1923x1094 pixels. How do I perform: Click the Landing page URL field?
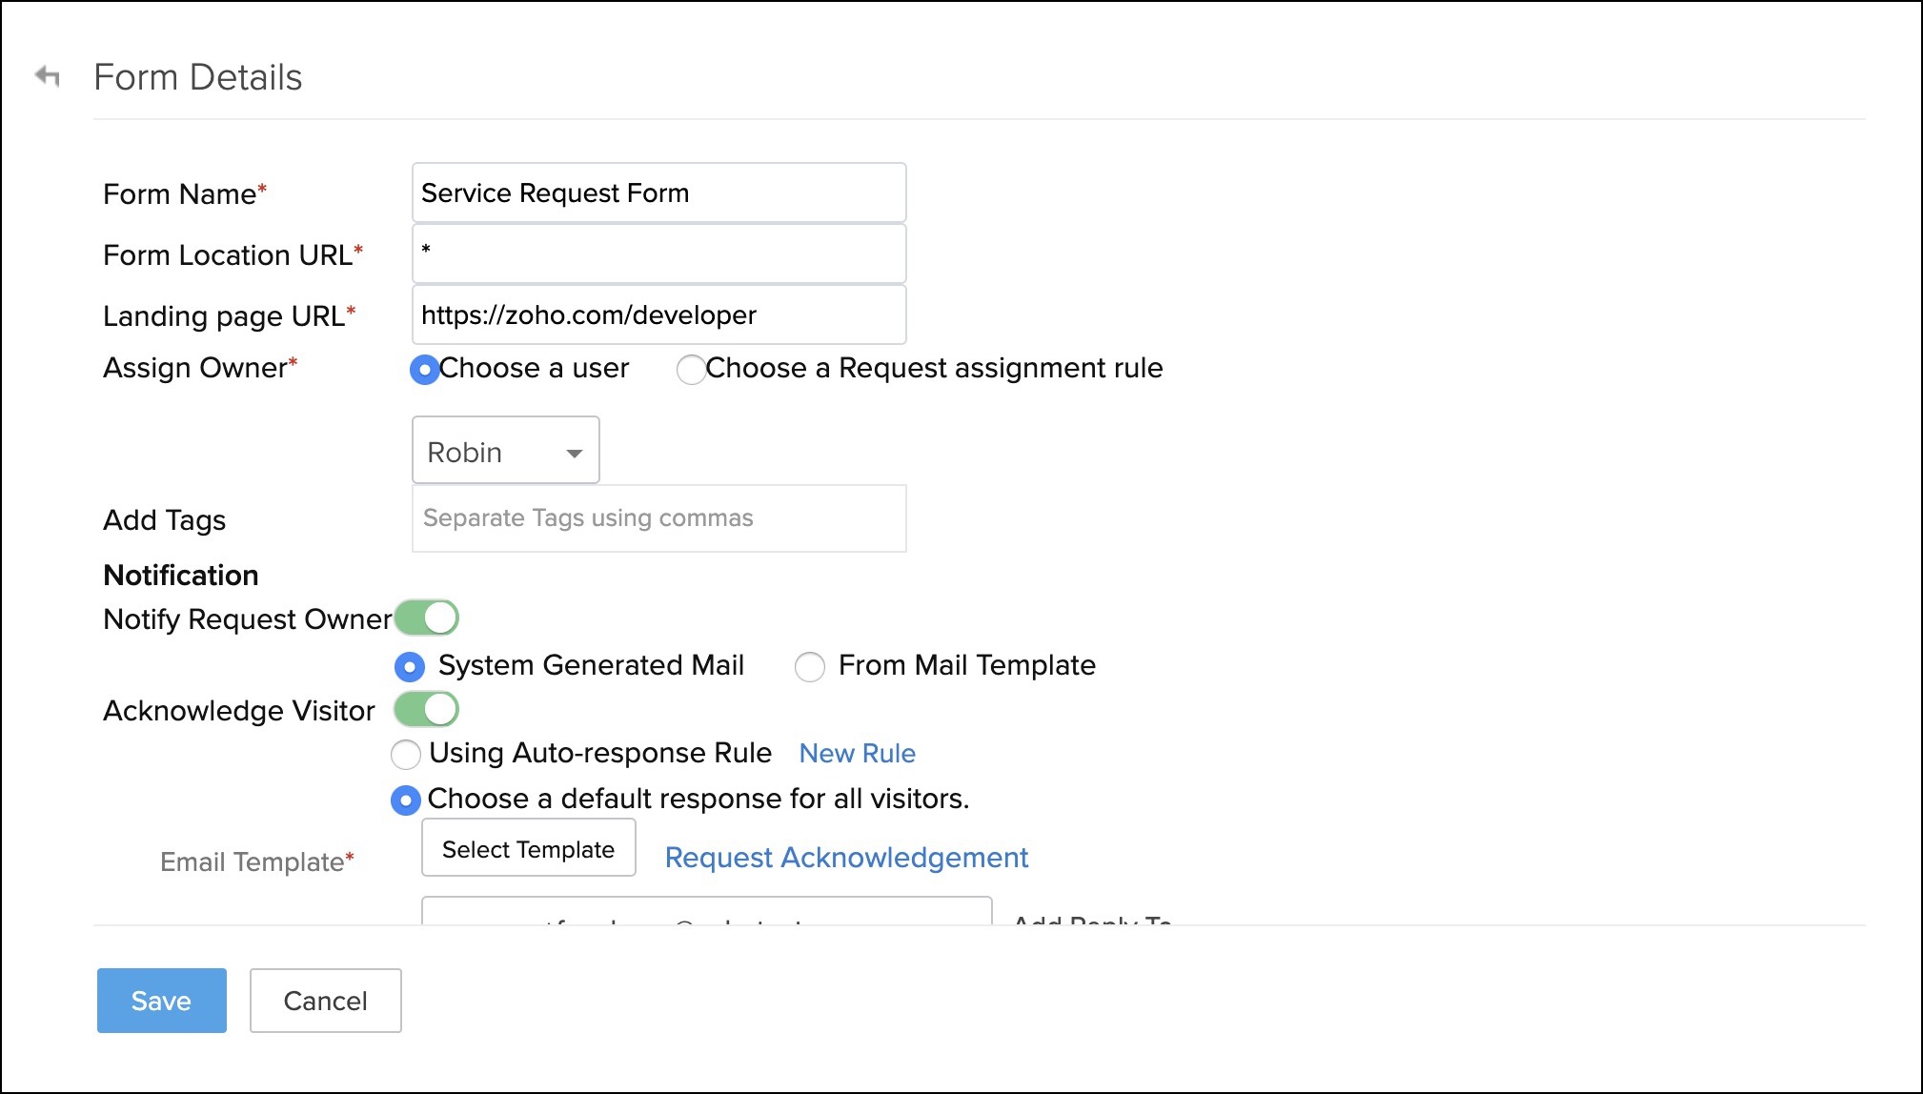click(x=658, y=315)
